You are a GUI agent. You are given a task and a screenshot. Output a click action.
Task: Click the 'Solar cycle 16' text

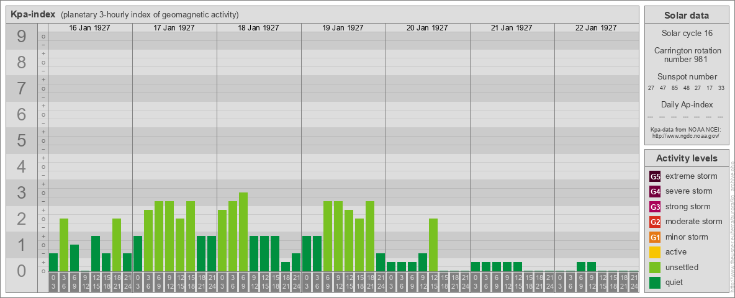click(x=687, y=34)
